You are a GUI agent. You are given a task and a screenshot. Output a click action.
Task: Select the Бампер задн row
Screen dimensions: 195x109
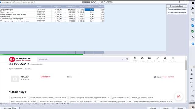point(52,16)
